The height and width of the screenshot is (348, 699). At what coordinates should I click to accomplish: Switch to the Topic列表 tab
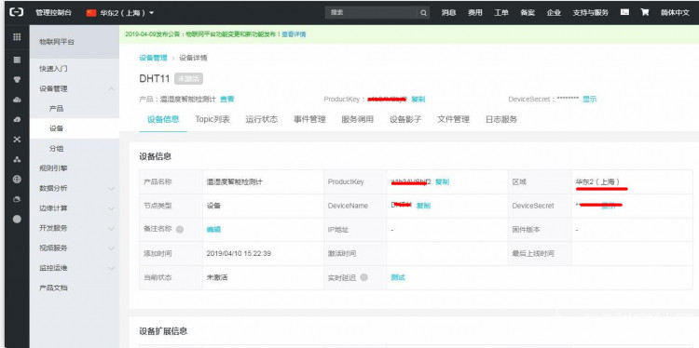pyautogui.click(x=212, y=119)
